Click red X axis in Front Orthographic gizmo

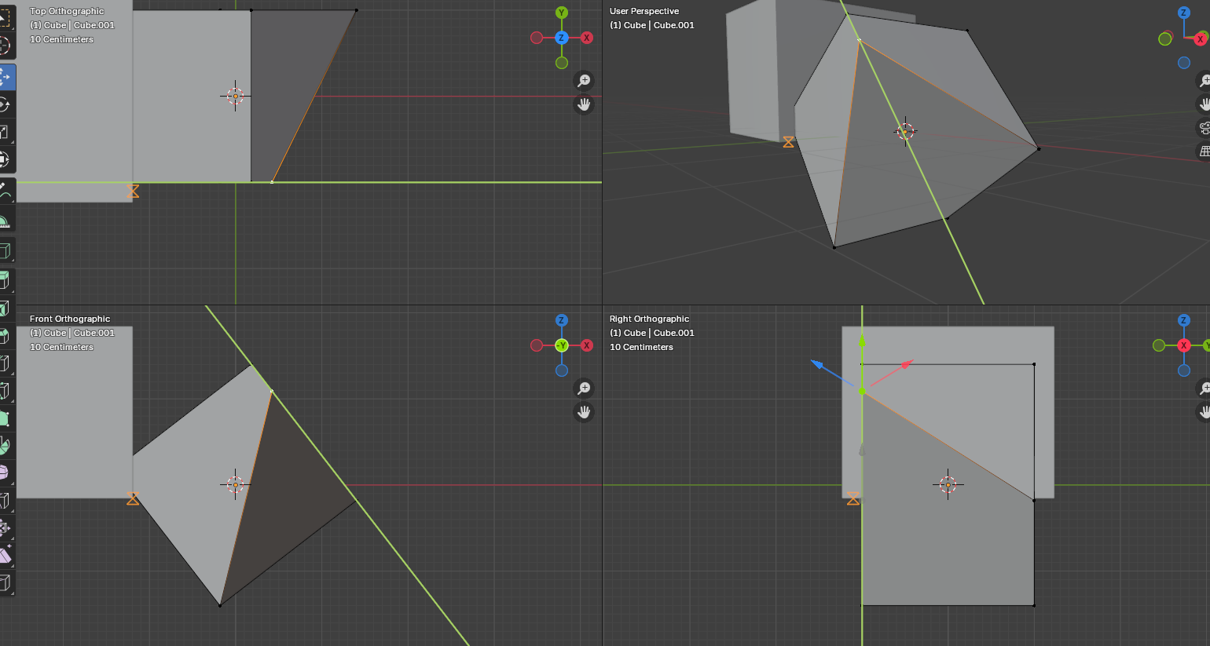click(x=587, y=345)
